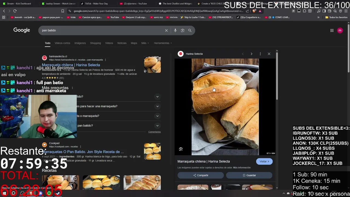Open the three-dot options beside the Cookpad result
Viewport: 350px width, 197px height.
click(80, 147)
